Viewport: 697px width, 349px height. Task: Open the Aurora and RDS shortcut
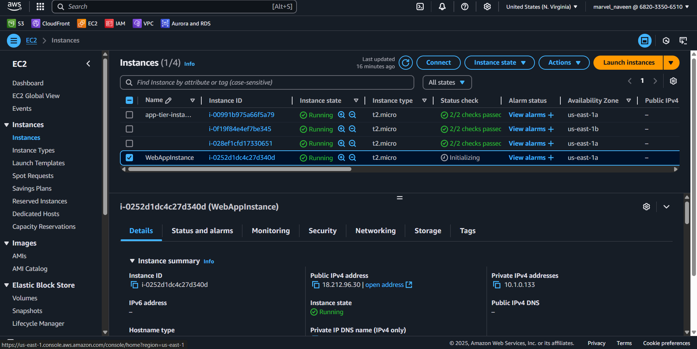click(x=186, y=24)
